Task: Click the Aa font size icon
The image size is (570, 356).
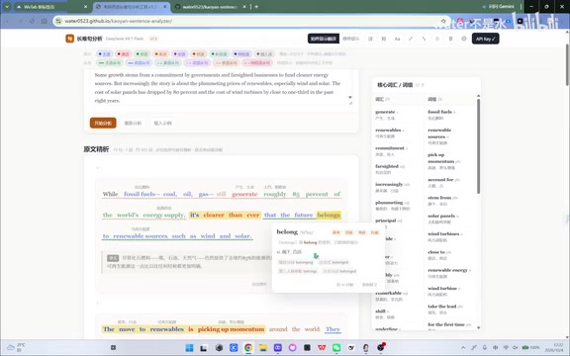Action: (x=397, y=39)
